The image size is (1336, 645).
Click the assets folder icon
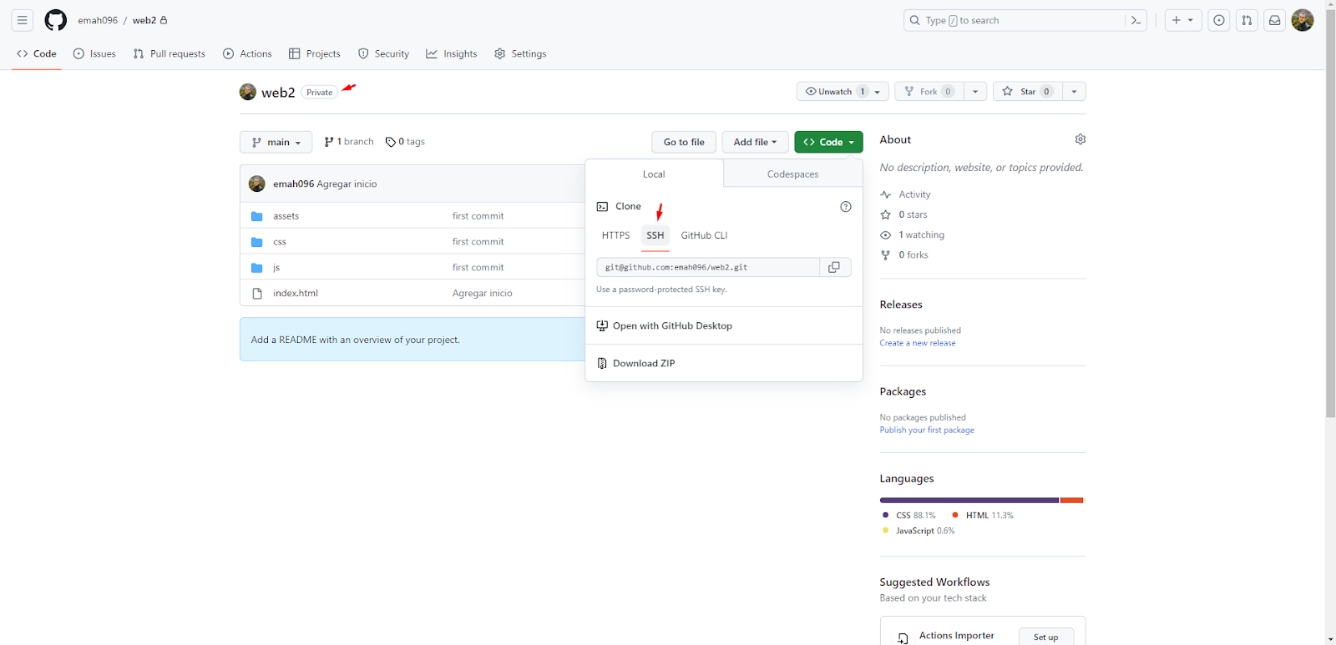click(257, 216)
